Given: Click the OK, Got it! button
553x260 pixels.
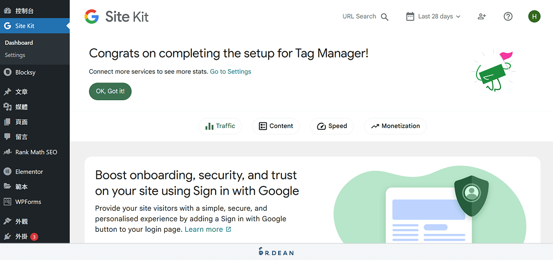Looking at the screenshot, I should click(110, 91).
